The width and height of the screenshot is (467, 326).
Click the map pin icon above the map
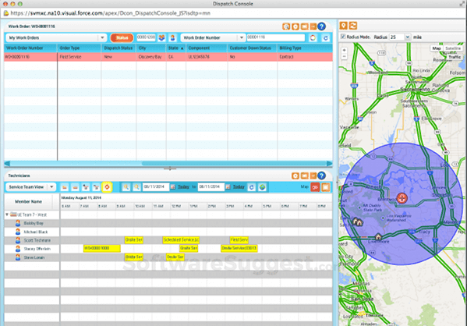[343, 26]
